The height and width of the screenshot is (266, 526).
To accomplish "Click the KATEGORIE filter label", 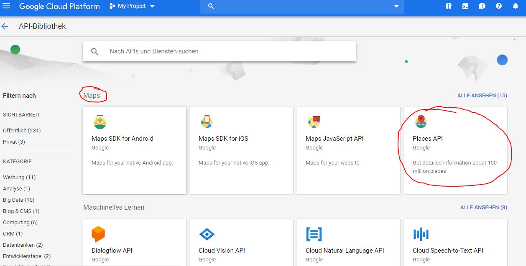I will (17, 162).
